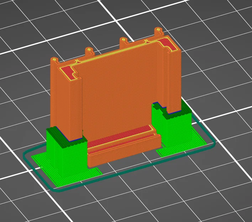Click red infill at top-right corner of model
This screenshot has height=222, width=252.
[169, 43]
